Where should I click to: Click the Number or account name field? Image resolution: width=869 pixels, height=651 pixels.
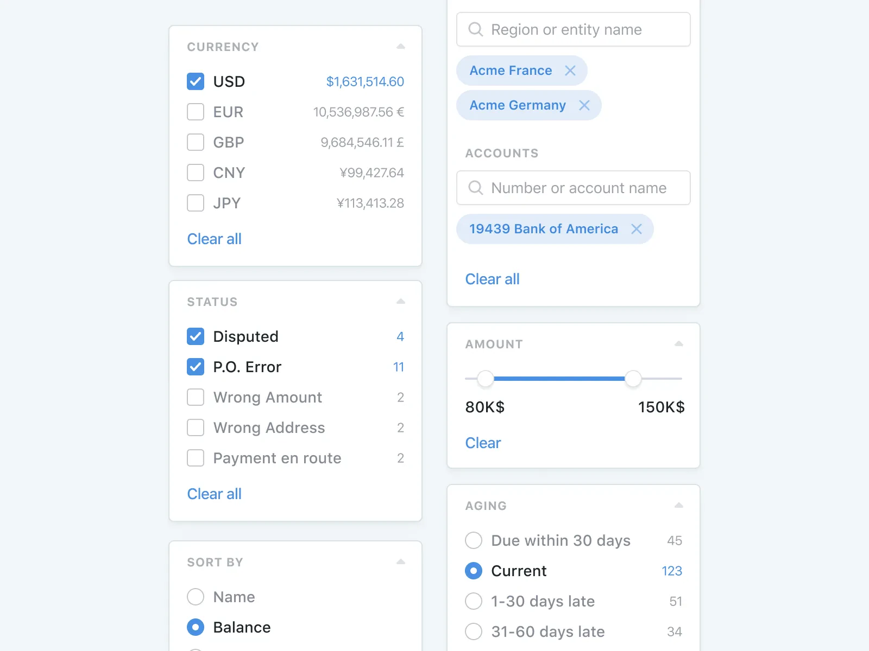[573, 188]
